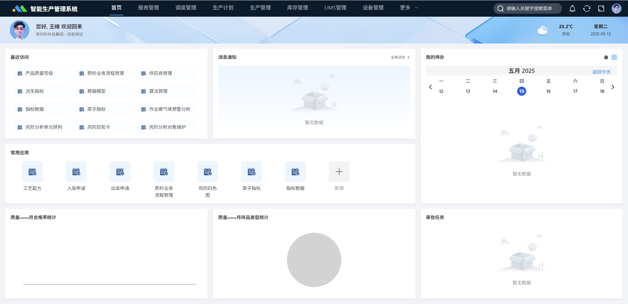
Task: Switch 我的待办 to calendar view
Action: tap(614, 57)
